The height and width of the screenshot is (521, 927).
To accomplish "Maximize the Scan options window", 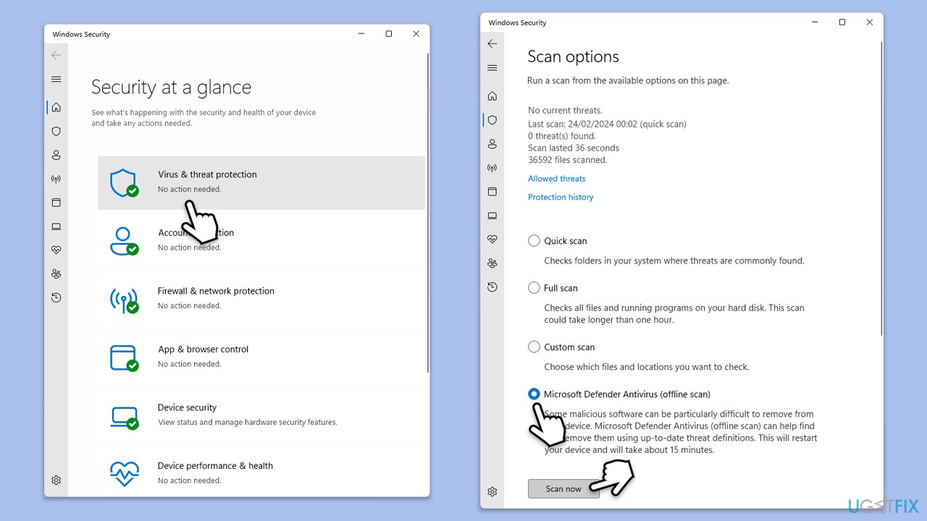I will coord(842,22).
